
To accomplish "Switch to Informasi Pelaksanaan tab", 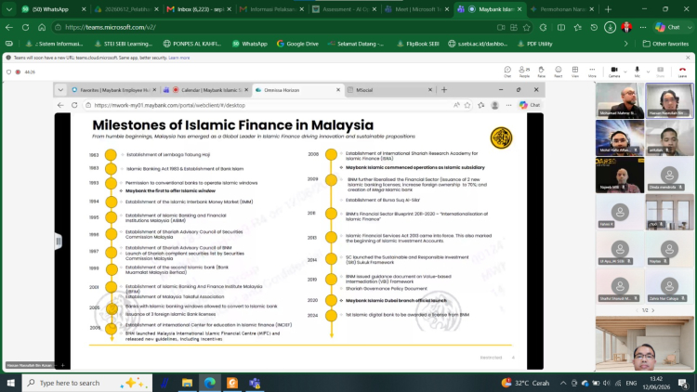I will tap(271, 9).
